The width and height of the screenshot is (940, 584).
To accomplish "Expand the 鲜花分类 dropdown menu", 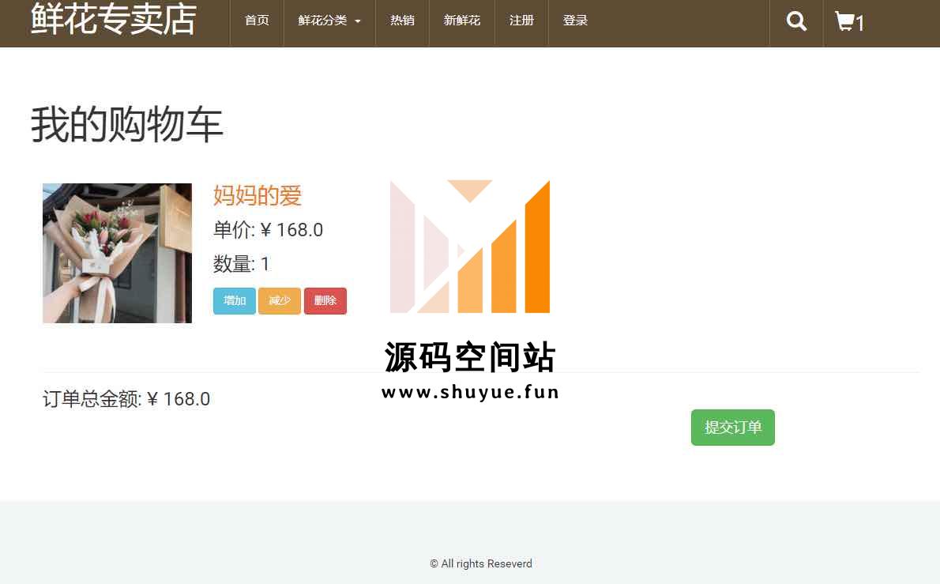I will point(329,21).
